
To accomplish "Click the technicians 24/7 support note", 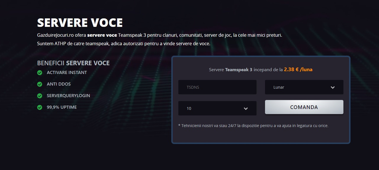I will pyautogui.click(x=253, y=126).
